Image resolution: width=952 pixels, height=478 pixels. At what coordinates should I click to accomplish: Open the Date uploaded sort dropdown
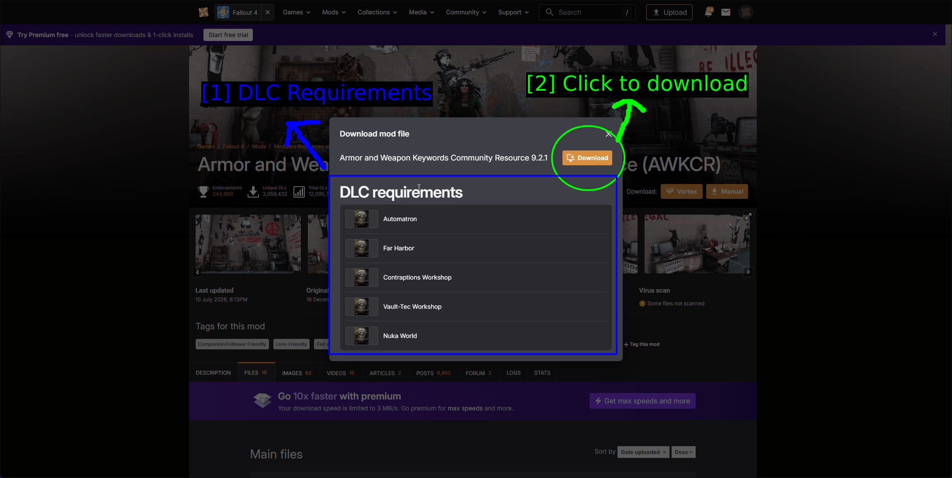[x=644, y=452]
